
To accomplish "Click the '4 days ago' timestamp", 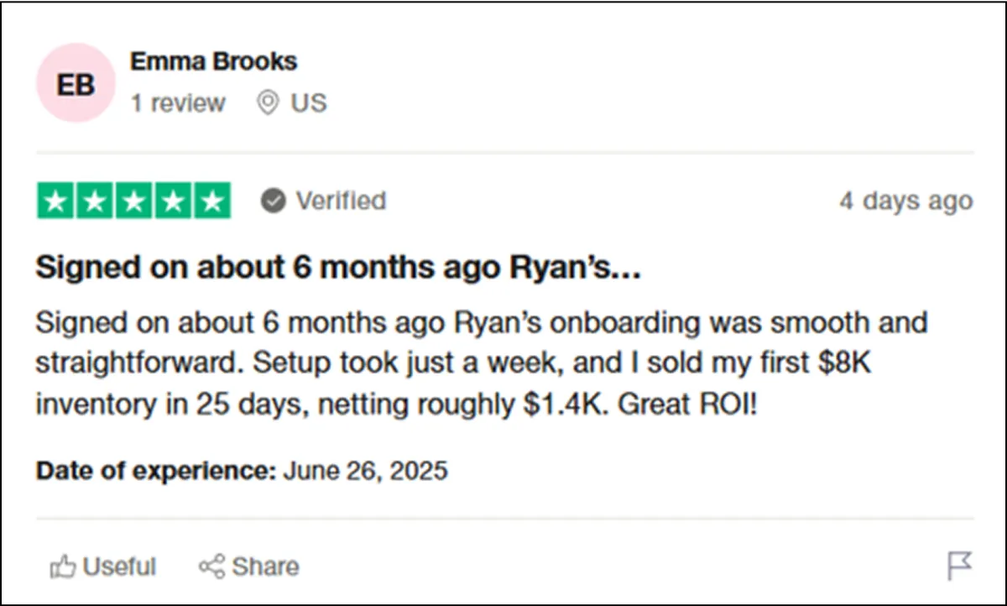I will pos(905,201).
